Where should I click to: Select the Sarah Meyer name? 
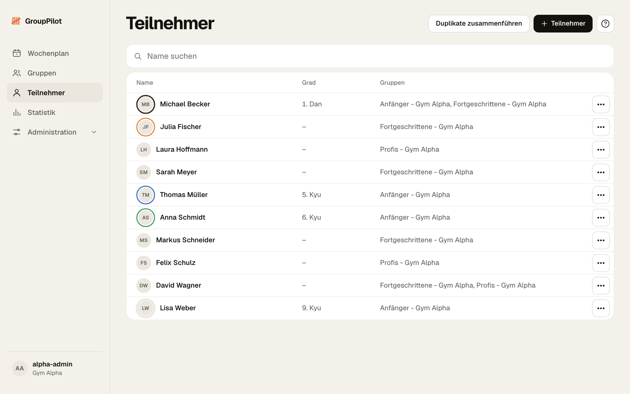point(176,172)
